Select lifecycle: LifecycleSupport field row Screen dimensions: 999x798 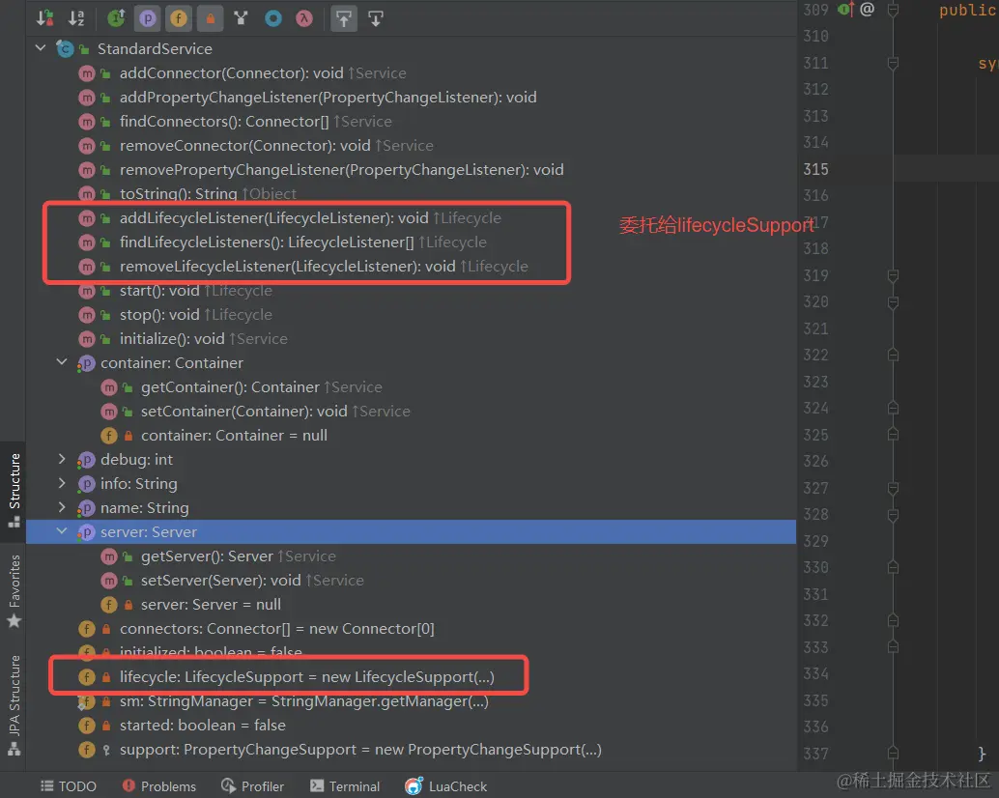[307, 677]
